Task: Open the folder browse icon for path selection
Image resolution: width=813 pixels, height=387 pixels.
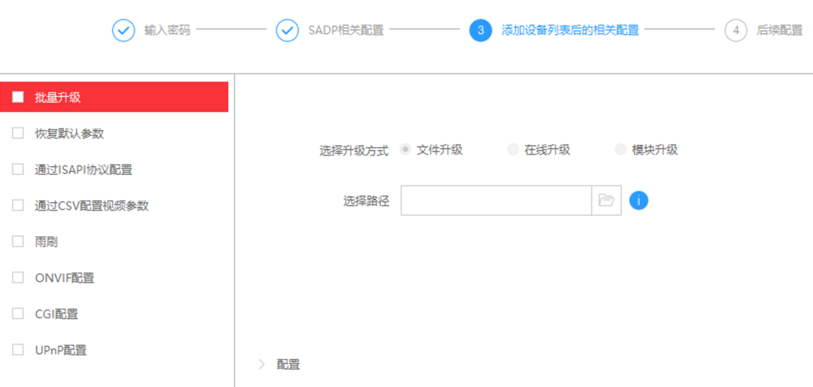Action: click(x=606, y=200)
